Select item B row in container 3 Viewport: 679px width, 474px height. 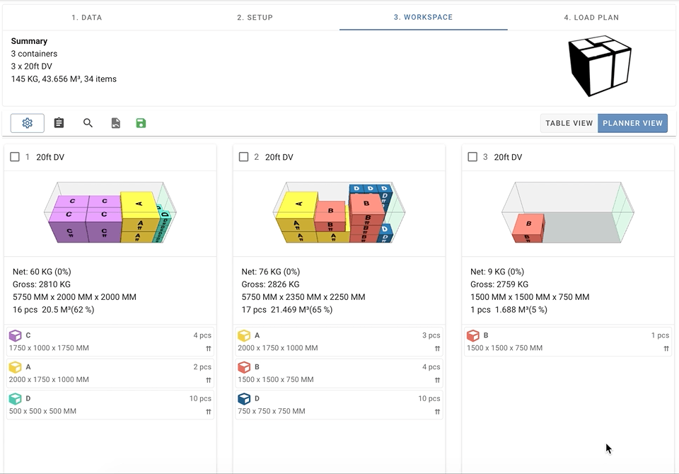[x=568, y=341]
